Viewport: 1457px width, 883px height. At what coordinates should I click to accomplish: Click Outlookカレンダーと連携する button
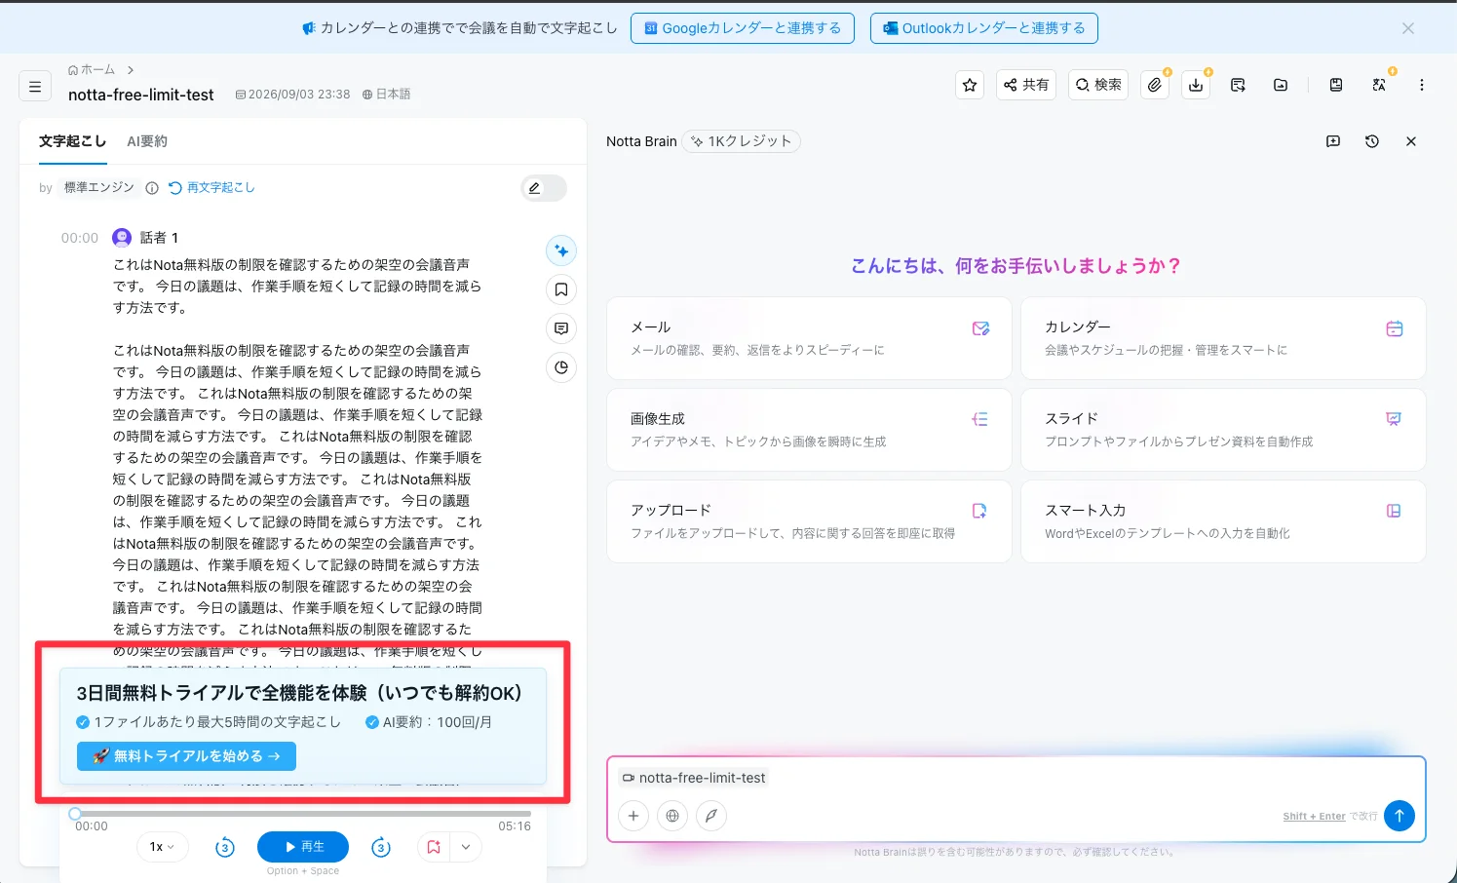coord(984,28)
